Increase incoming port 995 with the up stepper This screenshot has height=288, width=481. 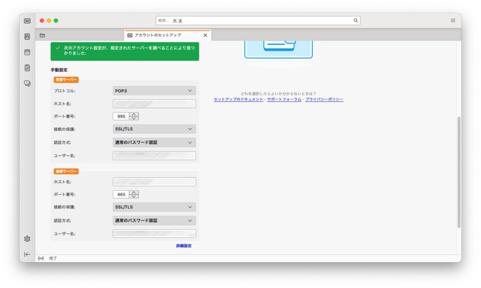(x=134, y=114)
